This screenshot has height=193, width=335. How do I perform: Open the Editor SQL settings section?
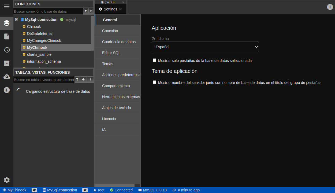pyautogui.click(x=111, y=53)
